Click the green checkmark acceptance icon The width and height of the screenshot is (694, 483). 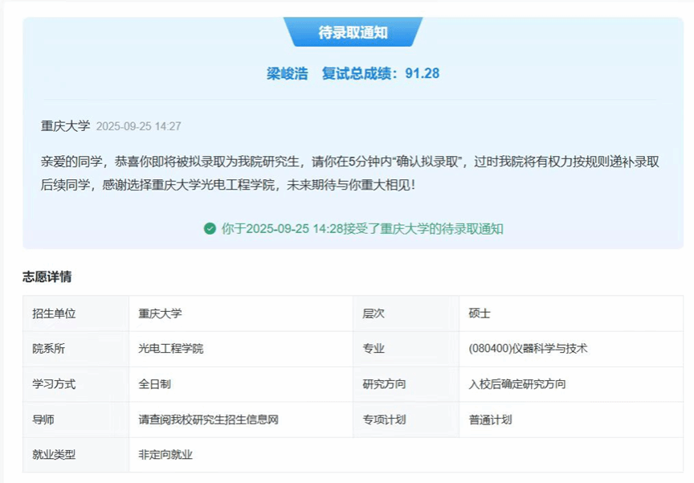coord(210,228)
